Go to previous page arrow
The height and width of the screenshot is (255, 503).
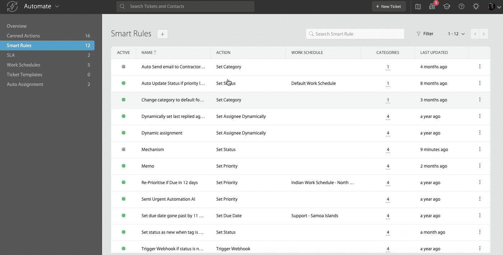[x=475, y=34]
